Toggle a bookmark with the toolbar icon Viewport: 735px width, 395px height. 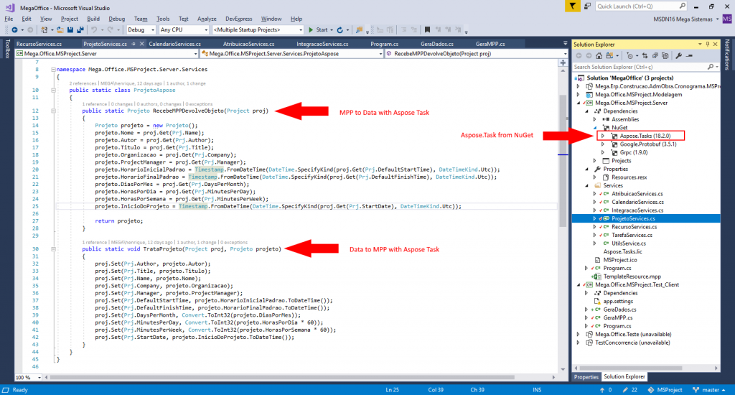(427, 30)
